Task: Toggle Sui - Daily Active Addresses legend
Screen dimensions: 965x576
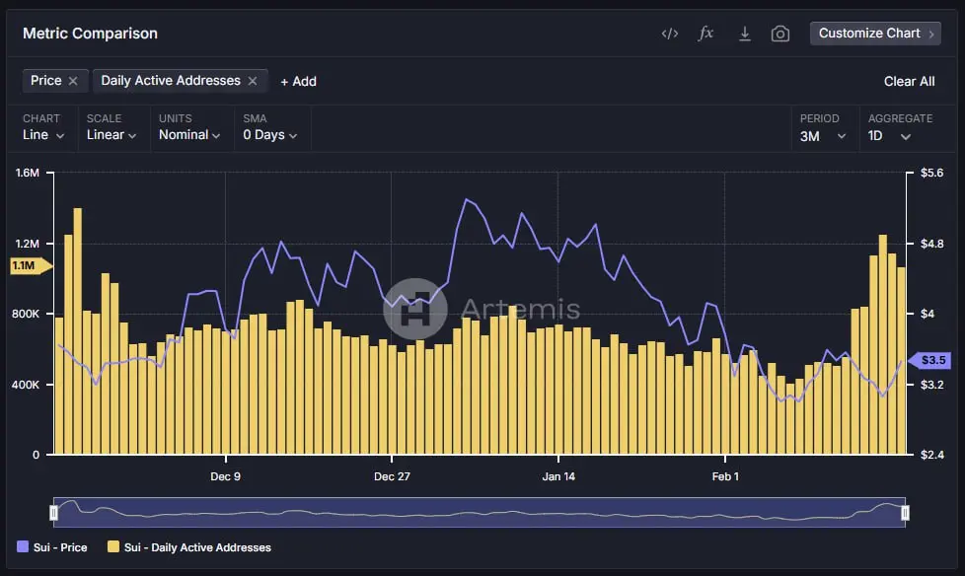Action: coord(189,547)
